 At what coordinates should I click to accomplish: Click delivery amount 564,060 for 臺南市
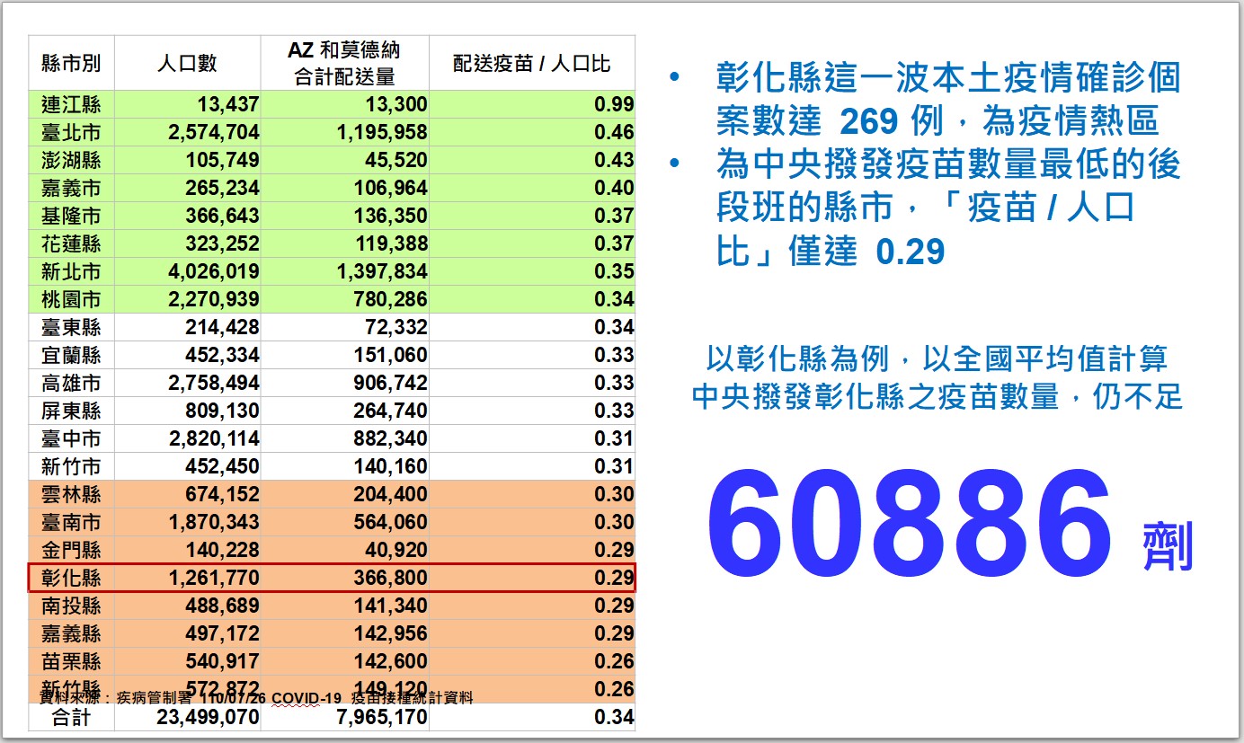tap(390, 522)
